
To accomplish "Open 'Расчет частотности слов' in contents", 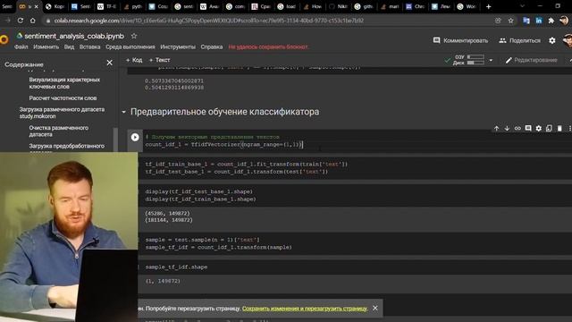I will click(63, 98).
